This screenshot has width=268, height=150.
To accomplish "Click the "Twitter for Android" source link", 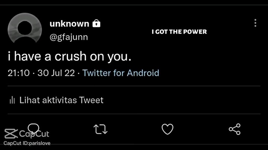I will (121, 73).
